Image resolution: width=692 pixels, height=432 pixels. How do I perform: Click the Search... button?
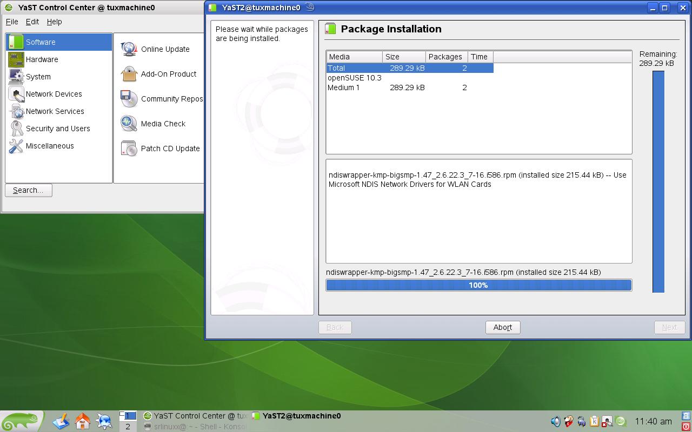tap(29, 190)
